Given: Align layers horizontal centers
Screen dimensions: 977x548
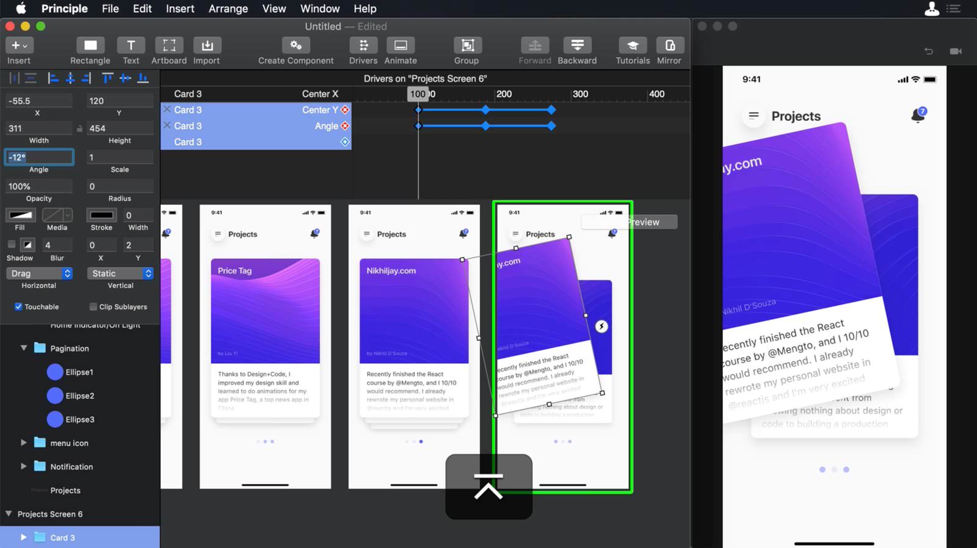Looking at the screenshot, I should (x=70, y=78).
